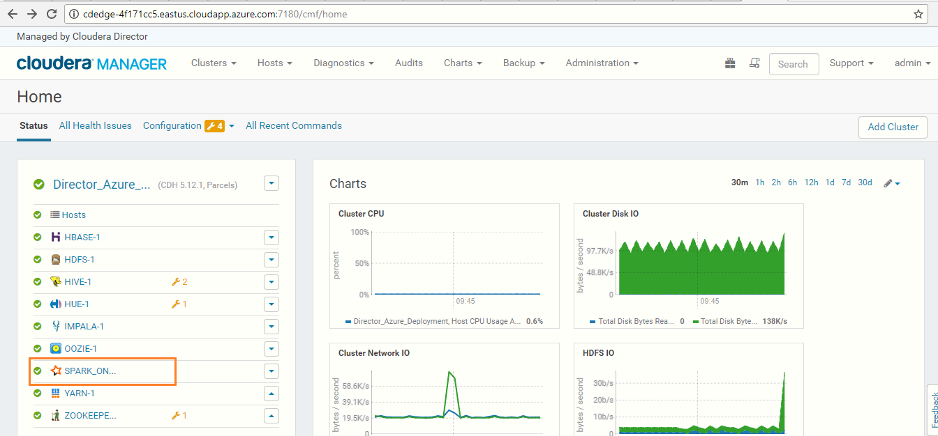The height and width of the screenshot is (436, 938).
Task: Expand the cluster actions dropdown
Action: click(x=271, y=183)
